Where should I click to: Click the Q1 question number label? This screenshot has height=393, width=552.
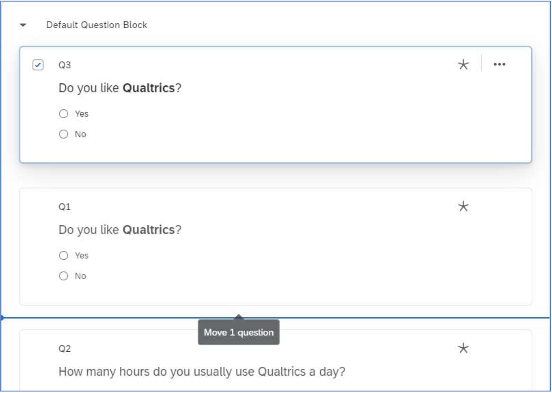pyautogui.click(x=64, y=207)
